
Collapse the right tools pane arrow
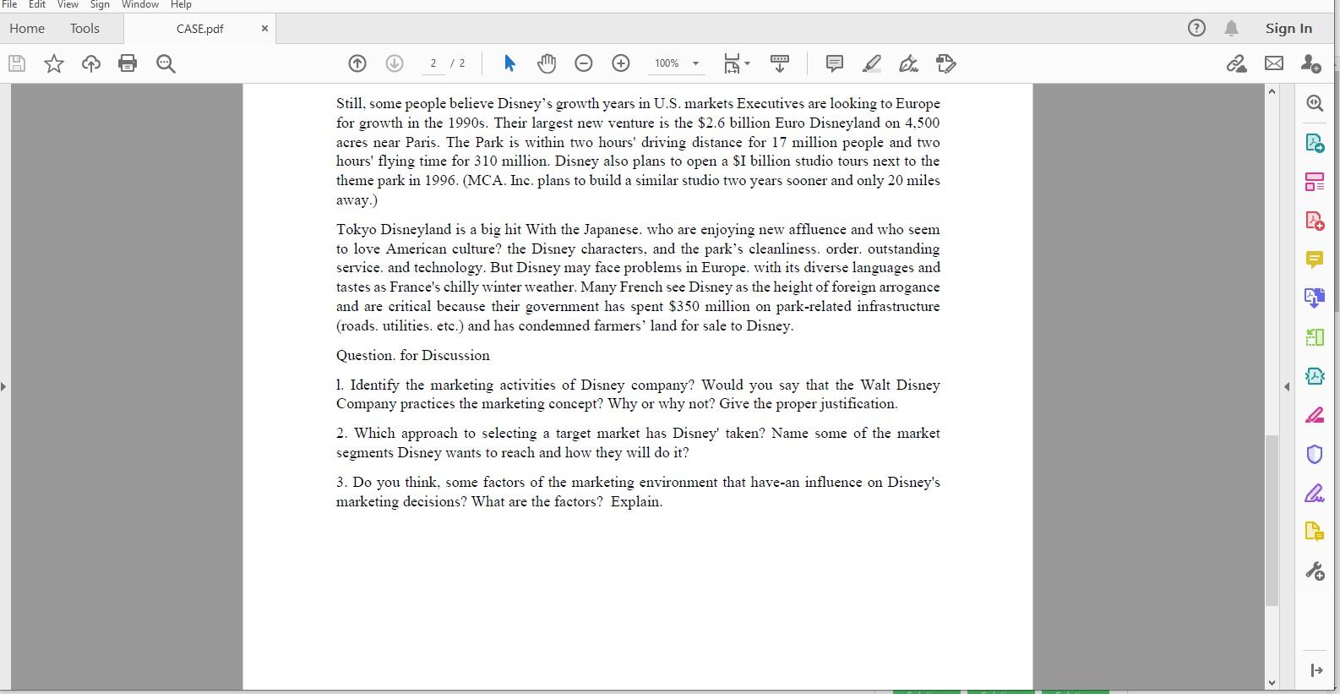click(1315, 670)
